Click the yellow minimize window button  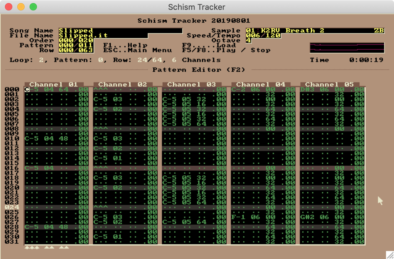[21, 7]
